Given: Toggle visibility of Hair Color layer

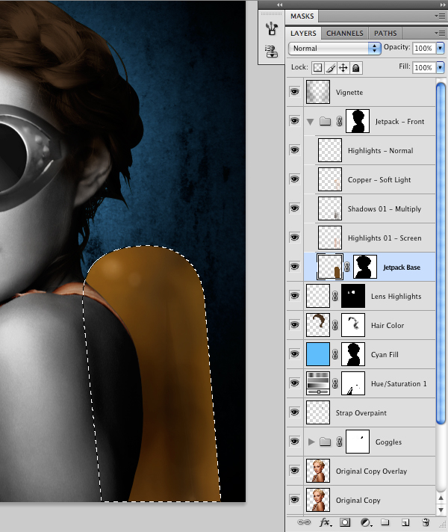Looking at the screenshot, I should point(294,325).
